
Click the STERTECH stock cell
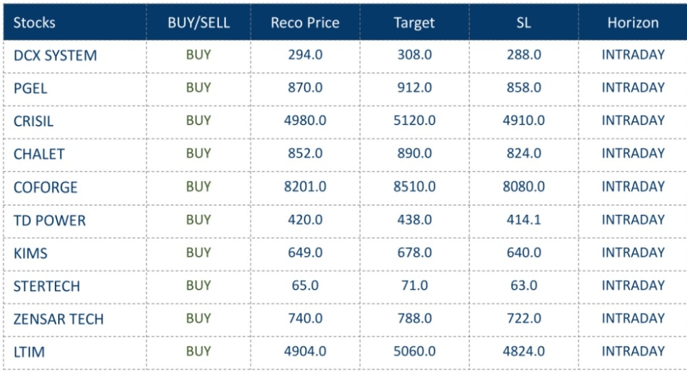(47, 286)
